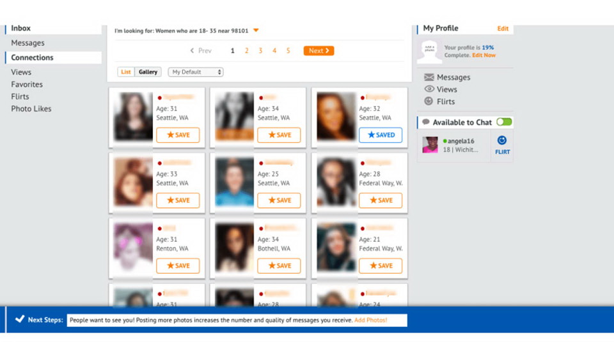Image resolution: width=614 pixels, height=358 pixels.
Task: Click the smiley icon beside Flirts
Action: pyautogui.click(x=429, y=101)
